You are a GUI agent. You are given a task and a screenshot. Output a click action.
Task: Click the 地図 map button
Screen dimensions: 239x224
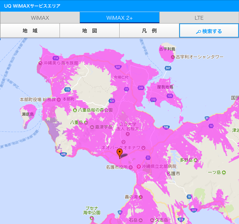click(x=90, y=31)
